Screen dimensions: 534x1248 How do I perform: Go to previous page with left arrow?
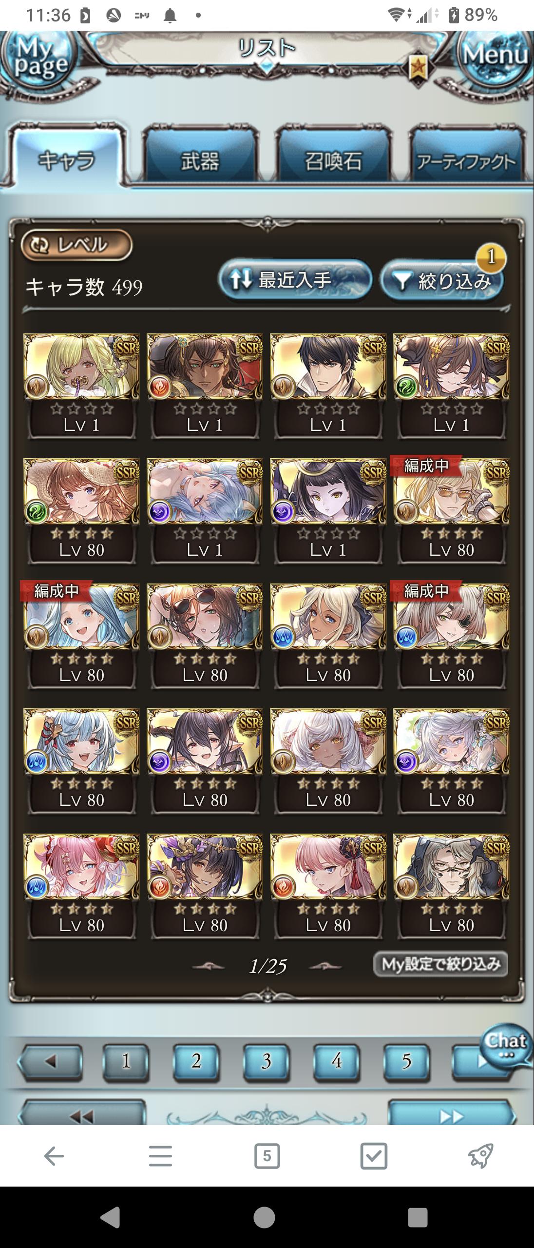click(x=50, y=1062)
